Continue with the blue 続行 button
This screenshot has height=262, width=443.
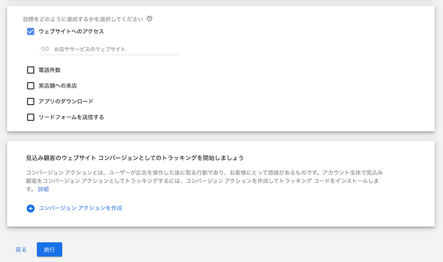pos(49,250)
